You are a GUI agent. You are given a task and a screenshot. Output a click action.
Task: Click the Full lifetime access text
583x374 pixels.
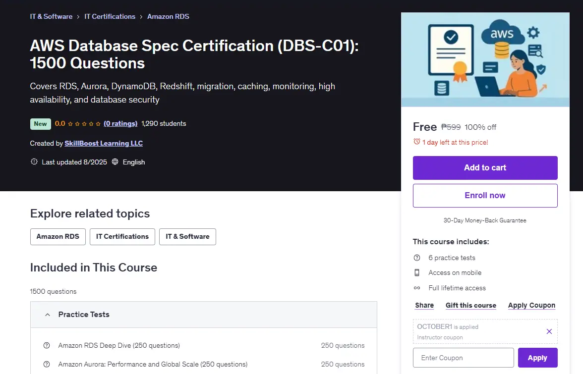(457, 288)
